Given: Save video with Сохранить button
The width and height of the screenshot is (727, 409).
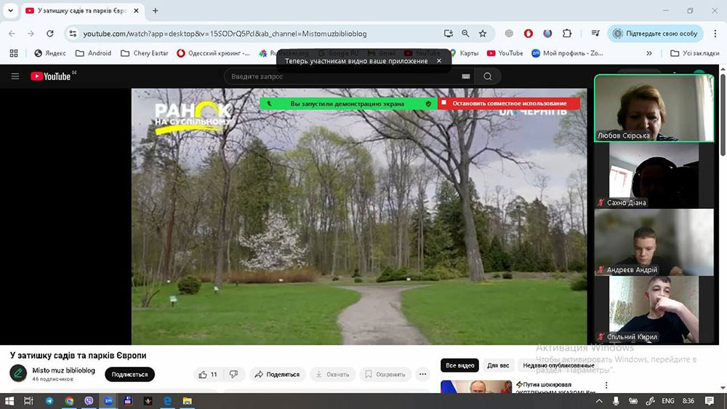Looking at the screenshot, I should [385, 374].
